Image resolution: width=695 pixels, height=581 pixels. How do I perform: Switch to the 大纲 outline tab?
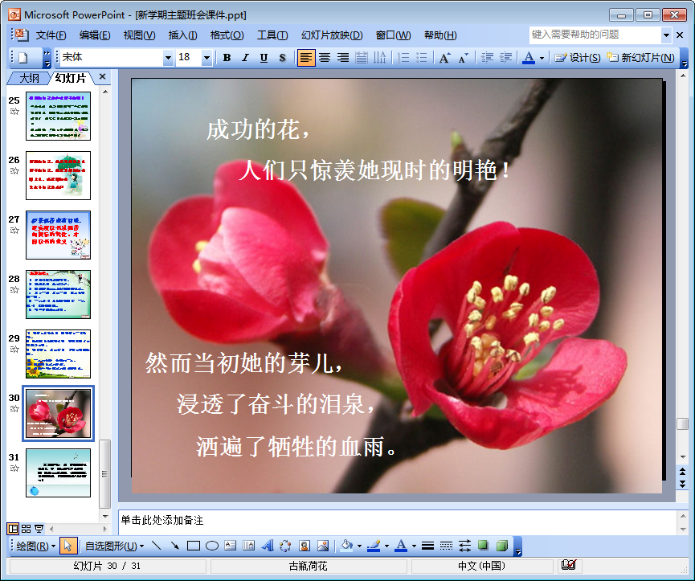(29, 79)
